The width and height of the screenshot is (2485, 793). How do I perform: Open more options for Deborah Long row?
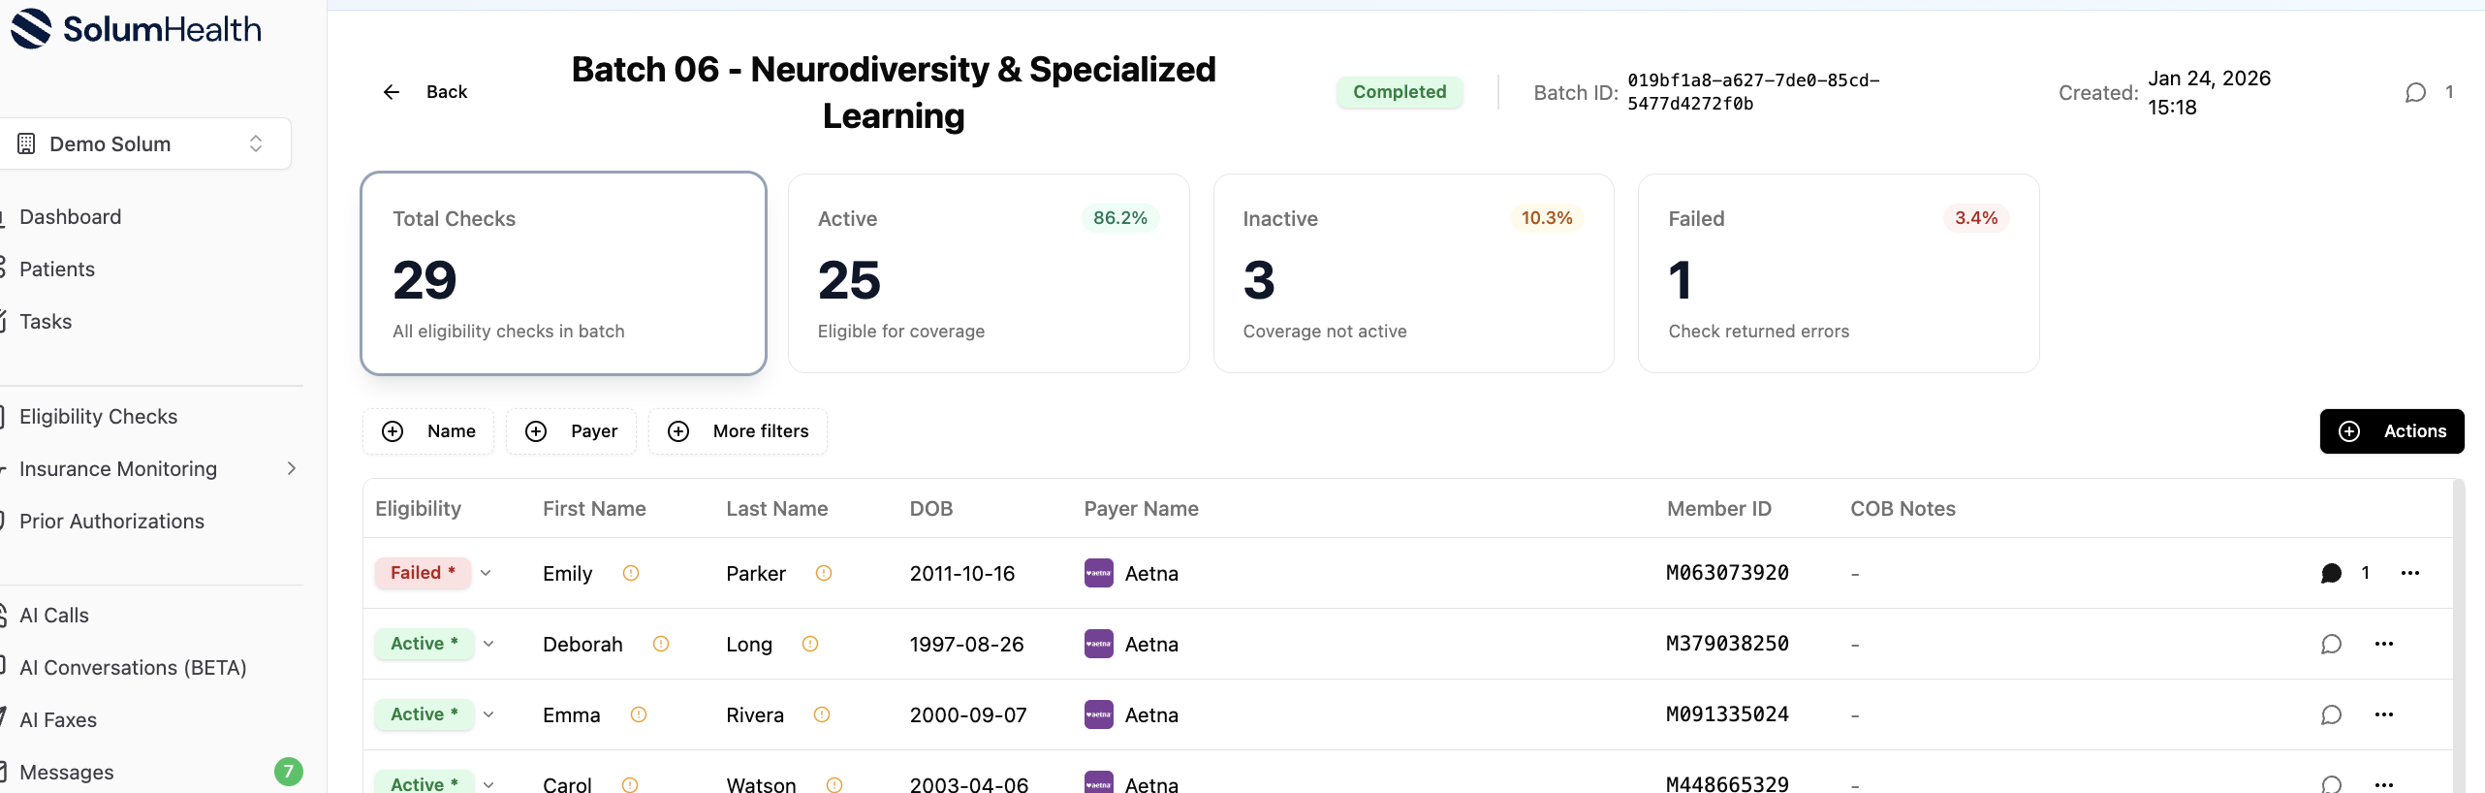click(x=2384, y=644)
